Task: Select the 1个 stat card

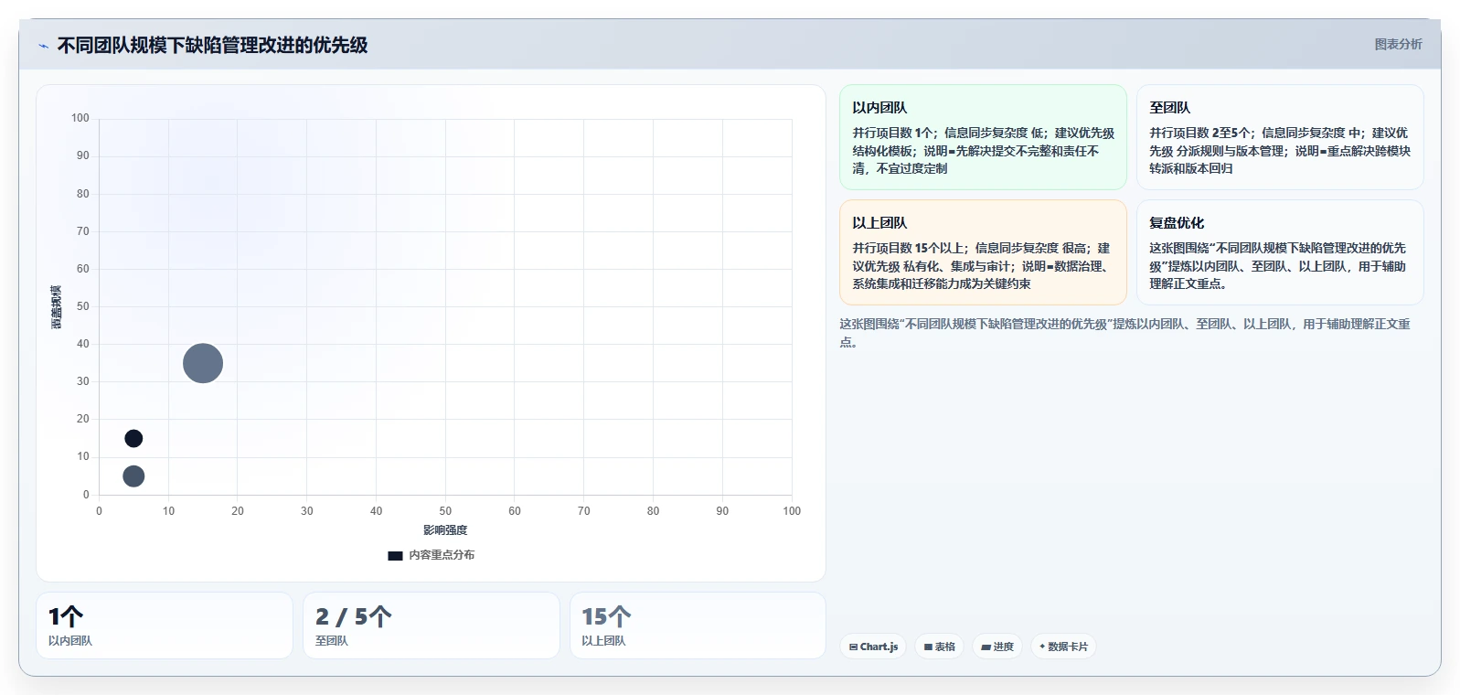Action: (x=165, y=625)
